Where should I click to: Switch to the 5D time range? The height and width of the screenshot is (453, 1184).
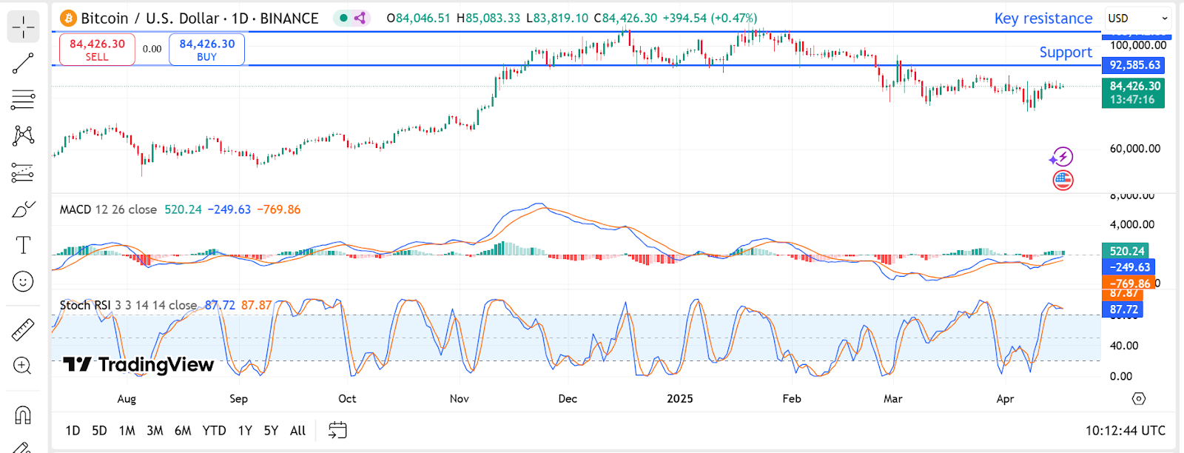pos(99,431)
